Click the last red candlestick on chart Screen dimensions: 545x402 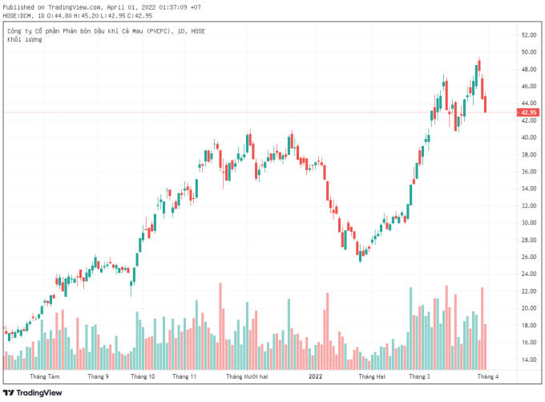(486, 104)
